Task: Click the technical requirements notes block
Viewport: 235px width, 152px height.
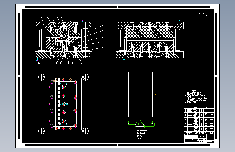Action: 196,96
